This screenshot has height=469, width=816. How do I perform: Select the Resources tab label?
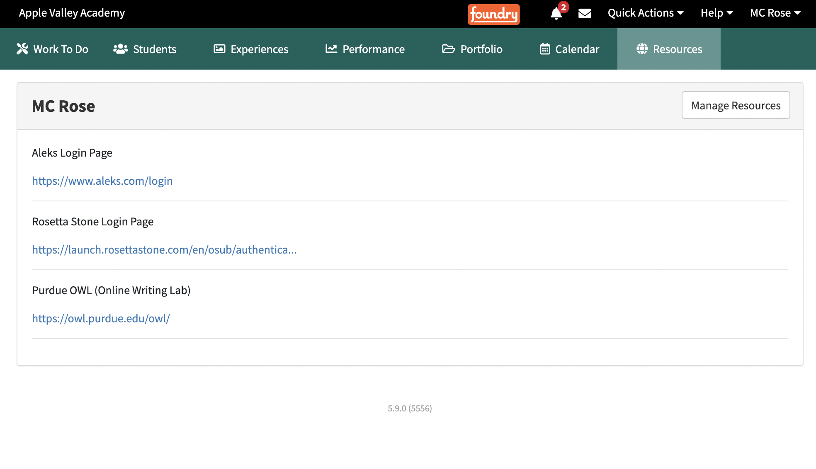pos(678,49)
